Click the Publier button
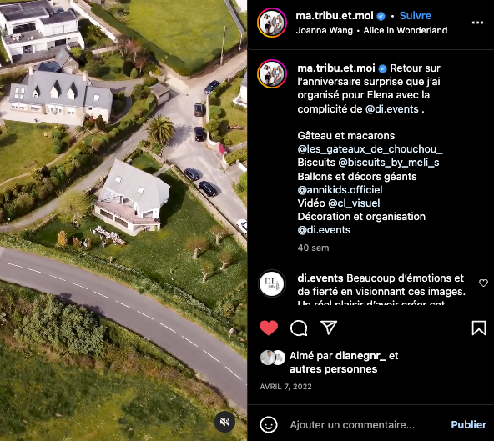The image size is (494, 441). 468,425
